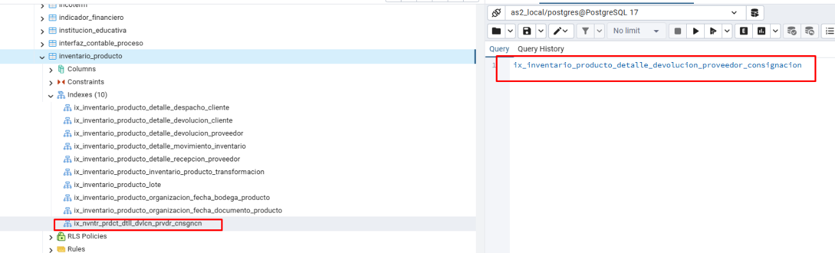835x253 pixels.
Task: Switch to the Query tab
Action: 499,49
